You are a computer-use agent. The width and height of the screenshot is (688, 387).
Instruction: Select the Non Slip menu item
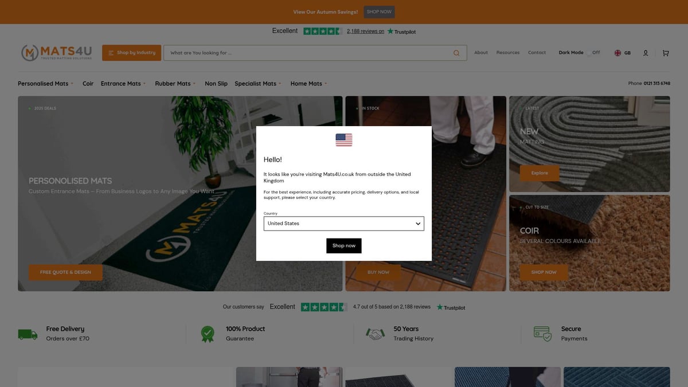click(x=216, y=84)
